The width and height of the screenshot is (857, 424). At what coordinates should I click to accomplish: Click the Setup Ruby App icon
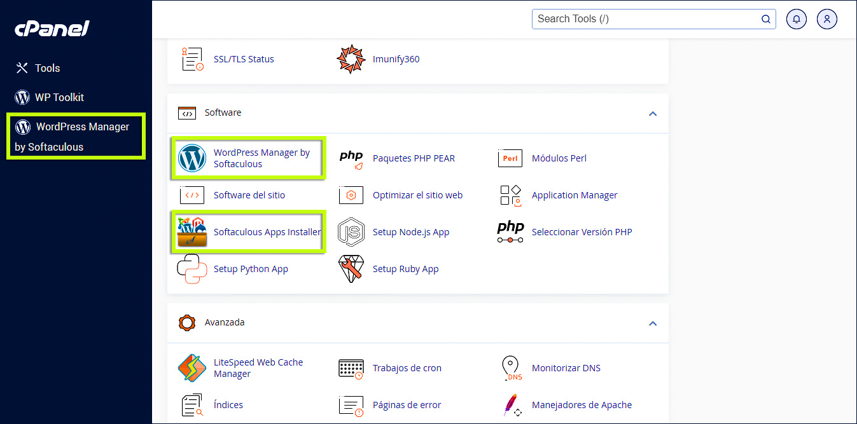[351, 269]
